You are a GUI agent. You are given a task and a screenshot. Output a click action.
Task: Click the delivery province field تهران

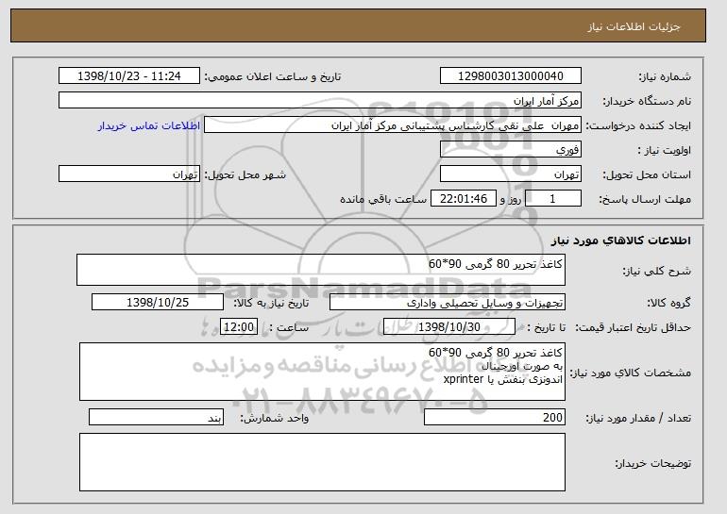(511, 174)
